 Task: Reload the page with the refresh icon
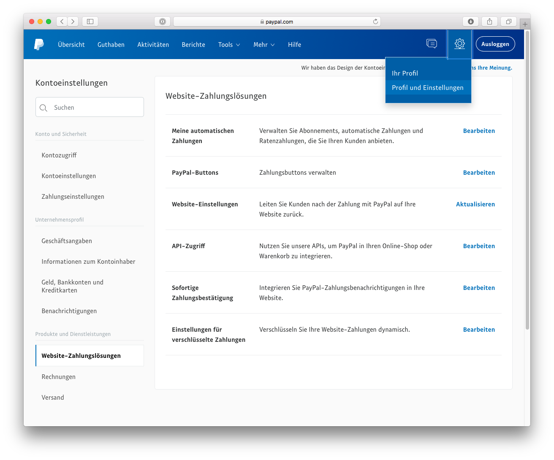point(375,22)
